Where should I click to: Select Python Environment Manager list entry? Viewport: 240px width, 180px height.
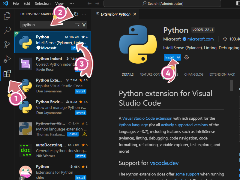[x=53, y=107]
